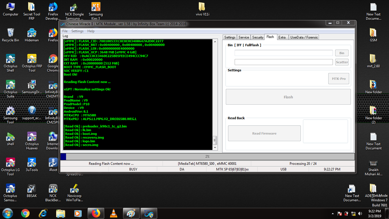Click the large Flash button
Screen dimensions: 389x219
[x=288, y=97]
